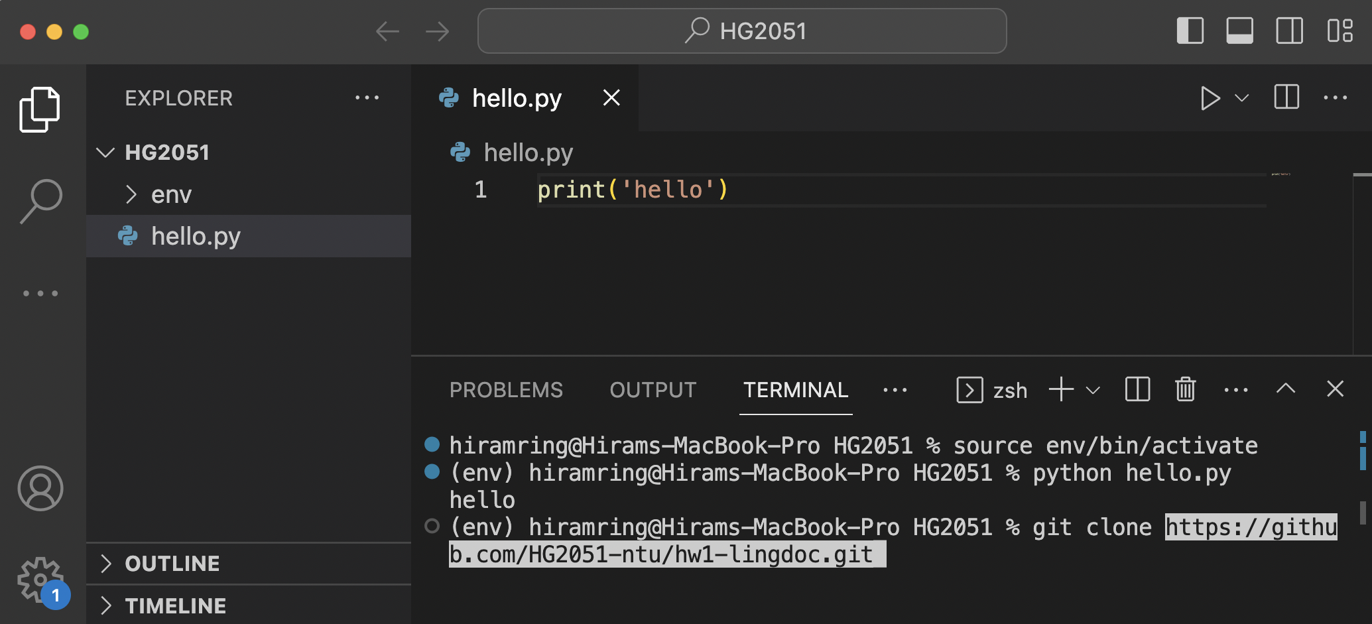Open the run options dropdown arrow

(x=1242, y=98)
